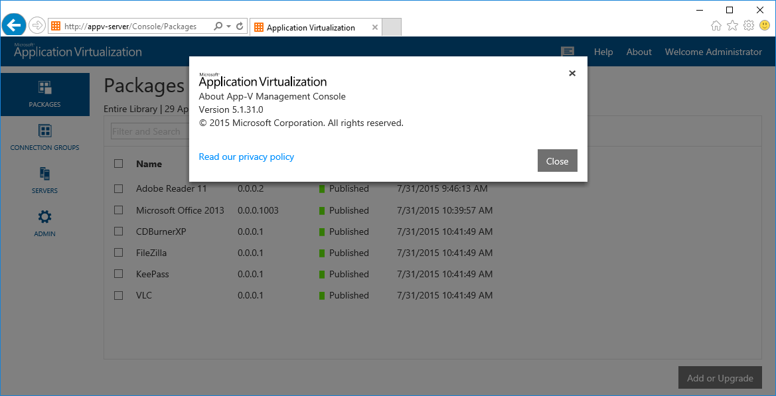Screen dimensions: 776x396
Task: Open the Admin gear section
Action: pos(45,224)
